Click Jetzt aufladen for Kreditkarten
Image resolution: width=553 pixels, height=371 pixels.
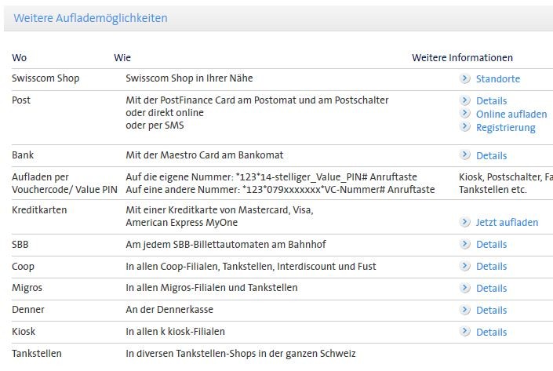(x=507, y=223)
